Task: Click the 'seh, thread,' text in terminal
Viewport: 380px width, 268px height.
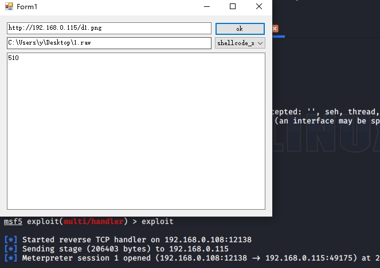Action: 352,112
